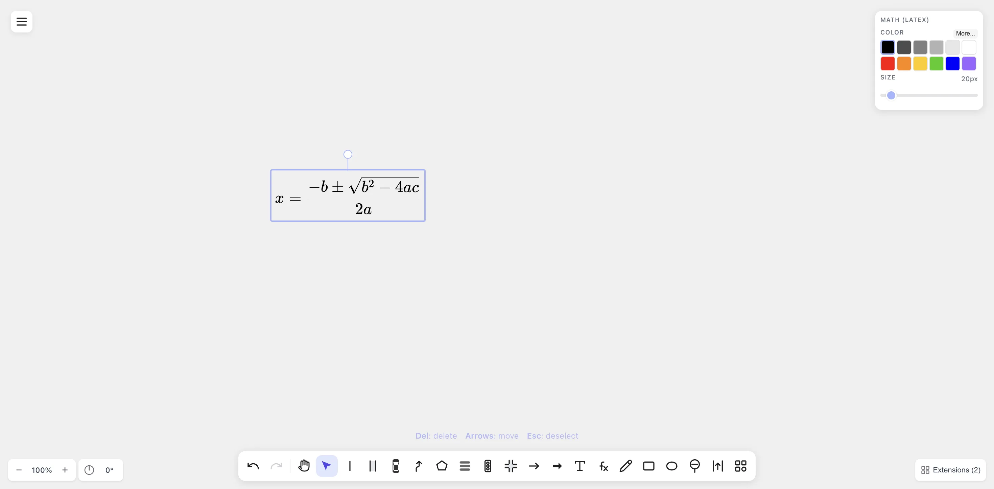Click the redo arrow
994x489 pixels.
pyautogui.click(x=276, y=466)
